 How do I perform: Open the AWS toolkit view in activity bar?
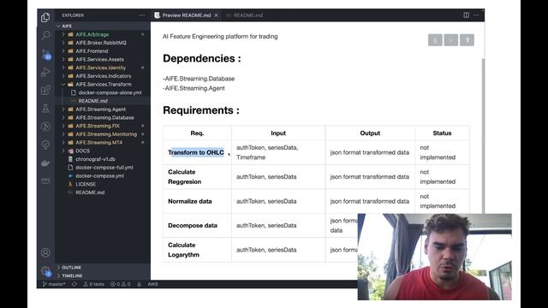[45, 181]
